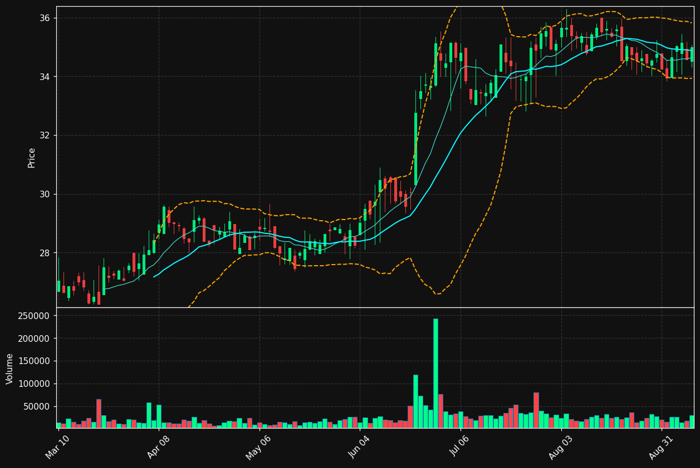Click the large green candle rising past 32

[x=415, y=149]
